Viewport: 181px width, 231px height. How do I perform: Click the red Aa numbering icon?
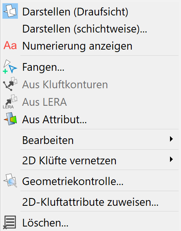(x=10, y=46)
